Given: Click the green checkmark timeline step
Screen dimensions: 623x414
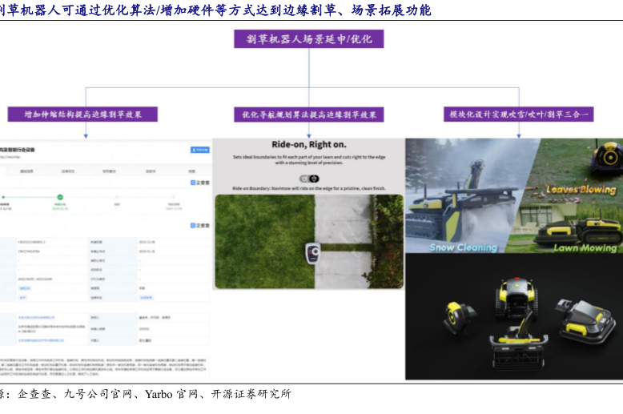Looking at the screenshot, I should [60, 196].
